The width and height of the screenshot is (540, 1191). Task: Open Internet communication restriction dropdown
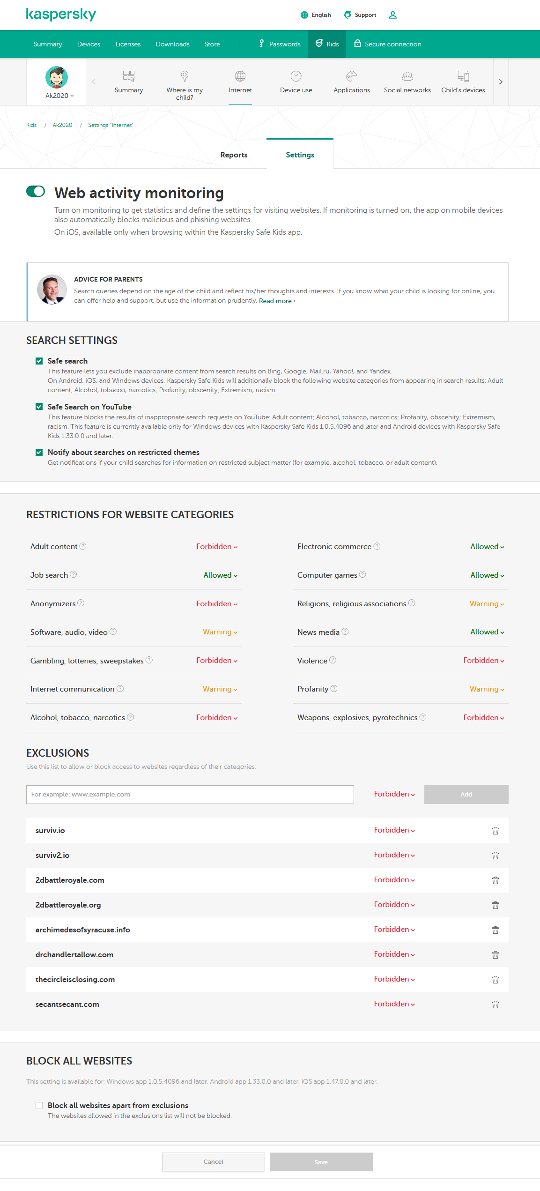[x=220, y=689]
